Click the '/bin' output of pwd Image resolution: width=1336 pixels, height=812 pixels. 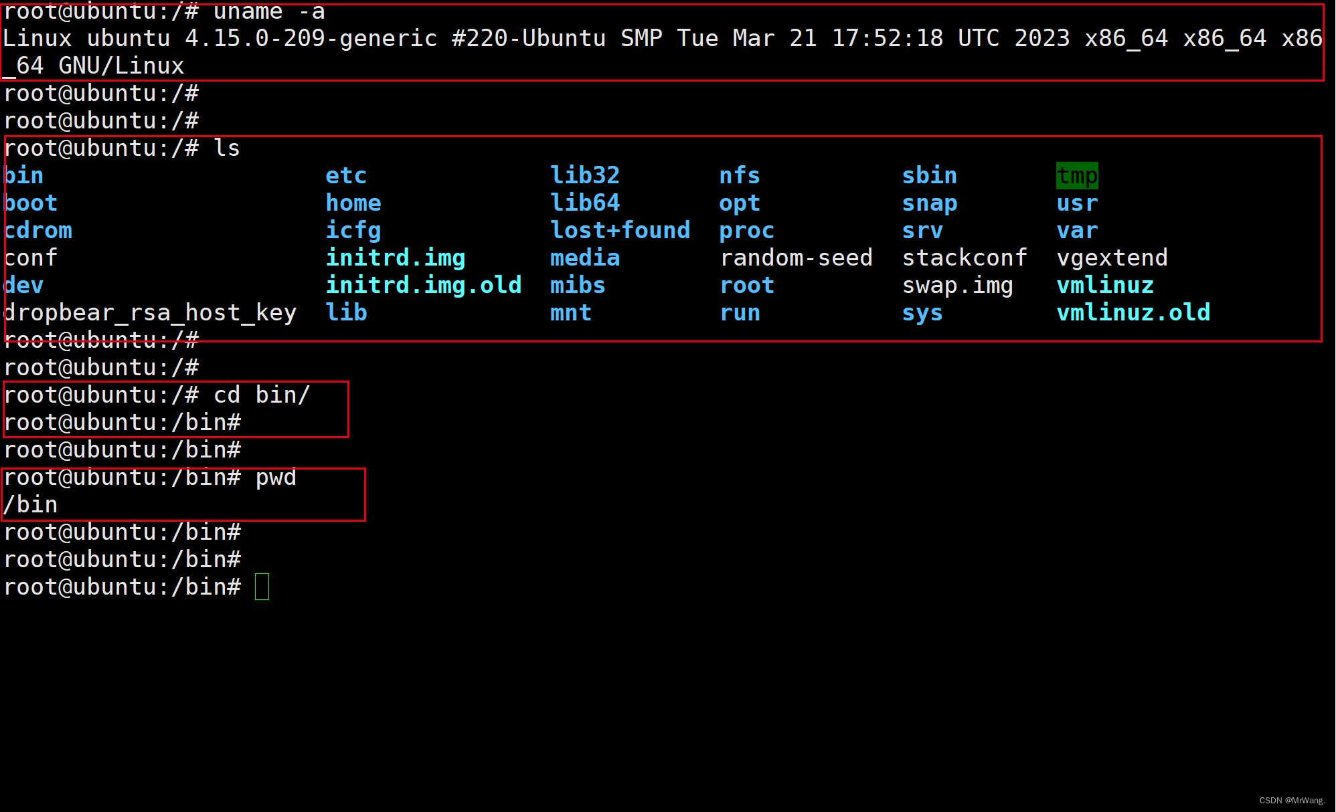[31, 505]
